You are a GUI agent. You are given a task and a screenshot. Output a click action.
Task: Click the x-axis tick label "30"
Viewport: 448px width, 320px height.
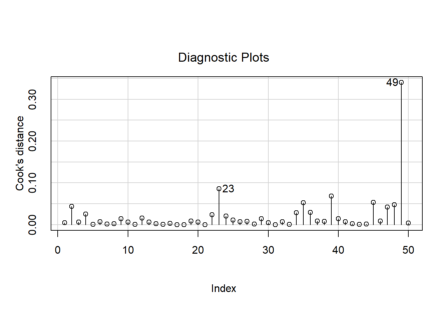tap(268, 250)
